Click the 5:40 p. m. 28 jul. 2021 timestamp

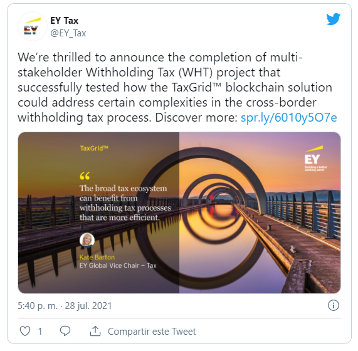tap(65, 306)
